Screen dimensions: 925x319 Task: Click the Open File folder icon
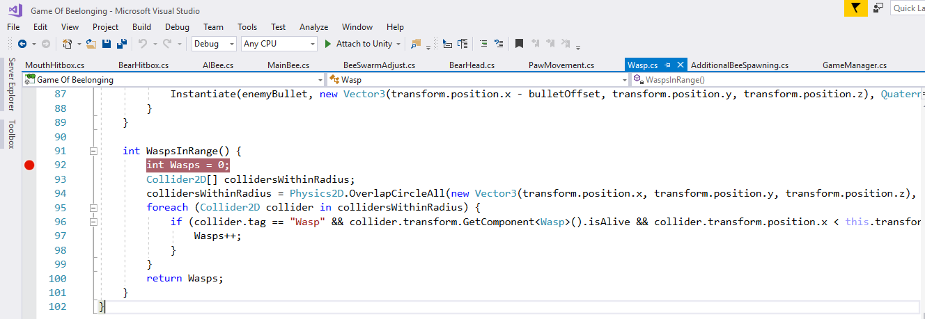pyautogui.click(x=91, y=44)
